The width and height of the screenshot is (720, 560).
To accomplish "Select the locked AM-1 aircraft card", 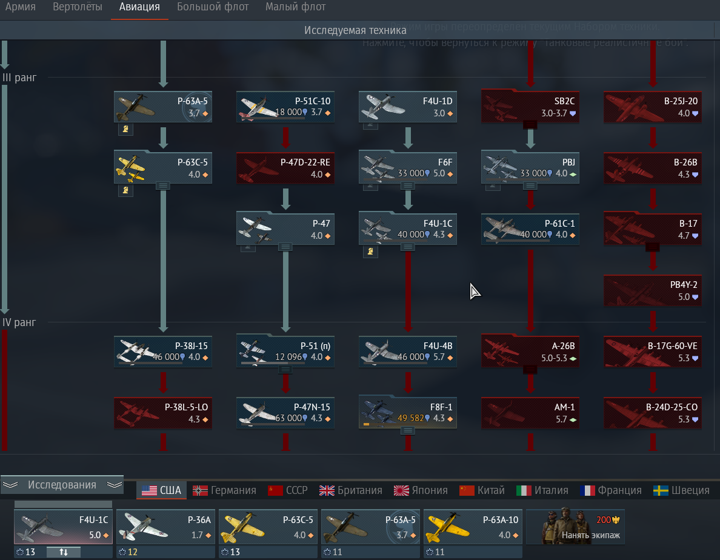I will coord(530,413).
